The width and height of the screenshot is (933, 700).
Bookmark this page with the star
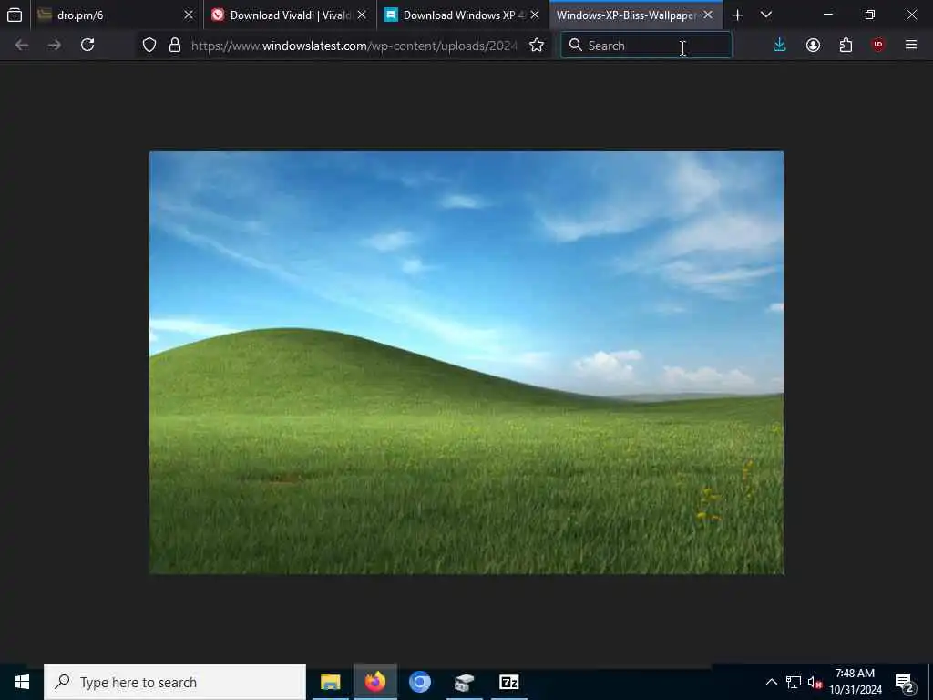coord(537,46)
